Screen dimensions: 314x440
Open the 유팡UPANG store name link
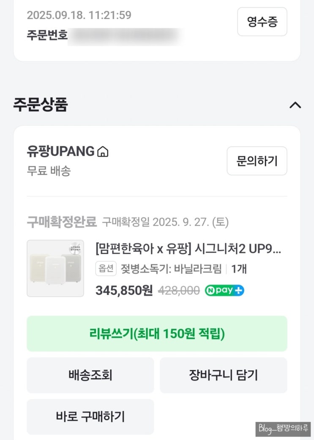coord(60,151)
